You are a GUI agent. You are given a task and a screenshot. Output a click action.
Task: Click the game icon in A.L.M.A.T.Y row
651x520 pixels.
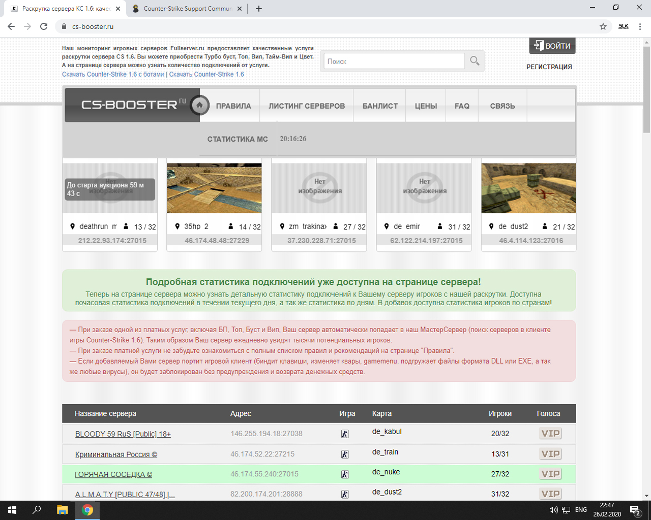tap(345, 494)
